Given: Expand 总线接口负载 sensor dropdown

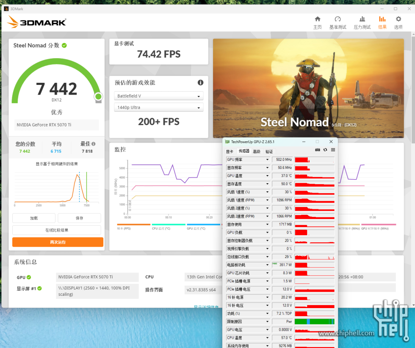Looking at the screenshot, I should [x=267, y=257].
